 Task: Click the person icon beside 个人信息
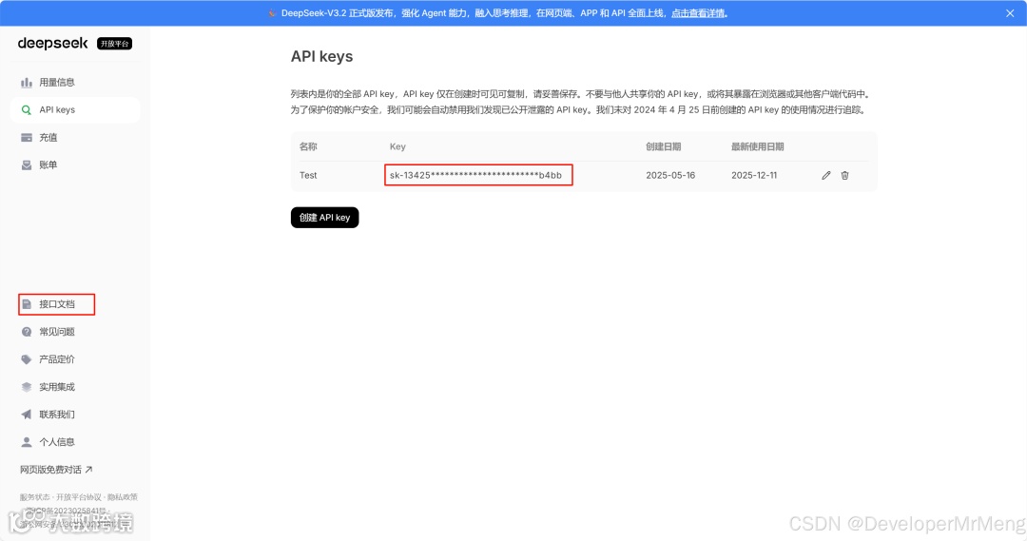pyautogui.click(x=27, y=442)
